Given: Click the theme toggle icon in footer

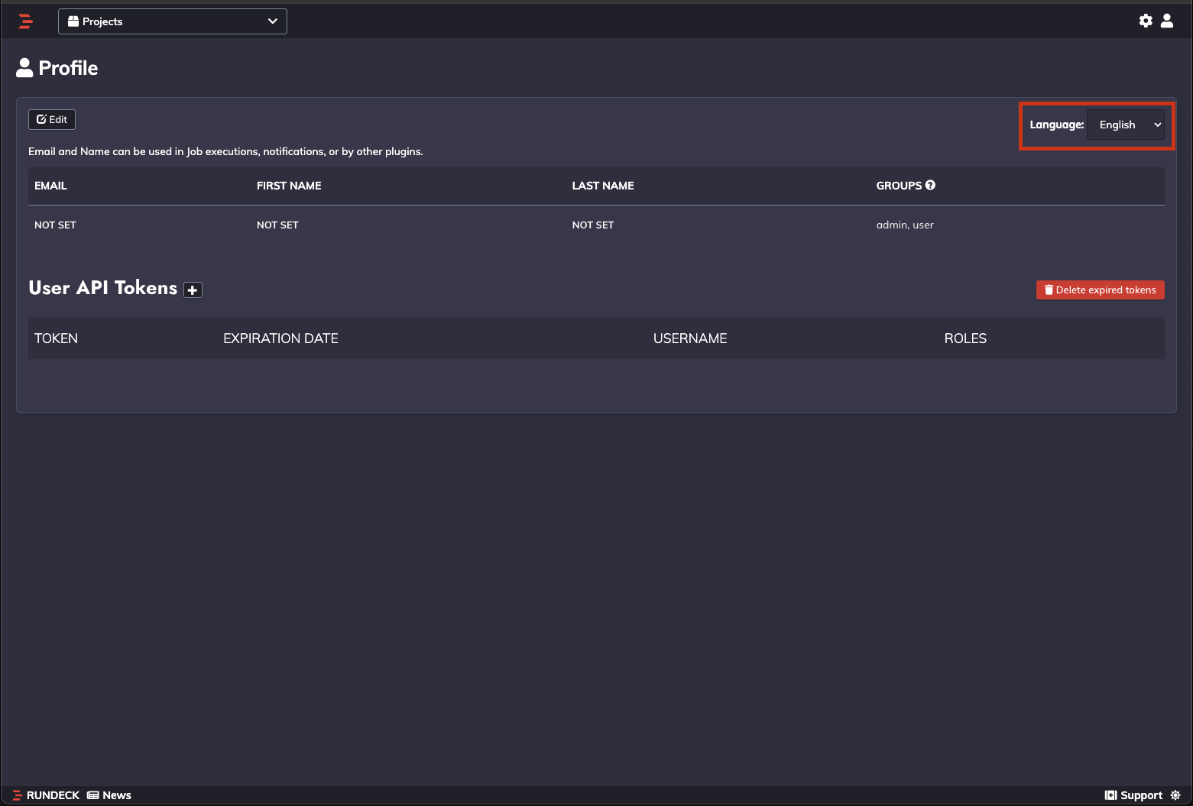Looking at the screenshot, I should tap(1175, 795).
